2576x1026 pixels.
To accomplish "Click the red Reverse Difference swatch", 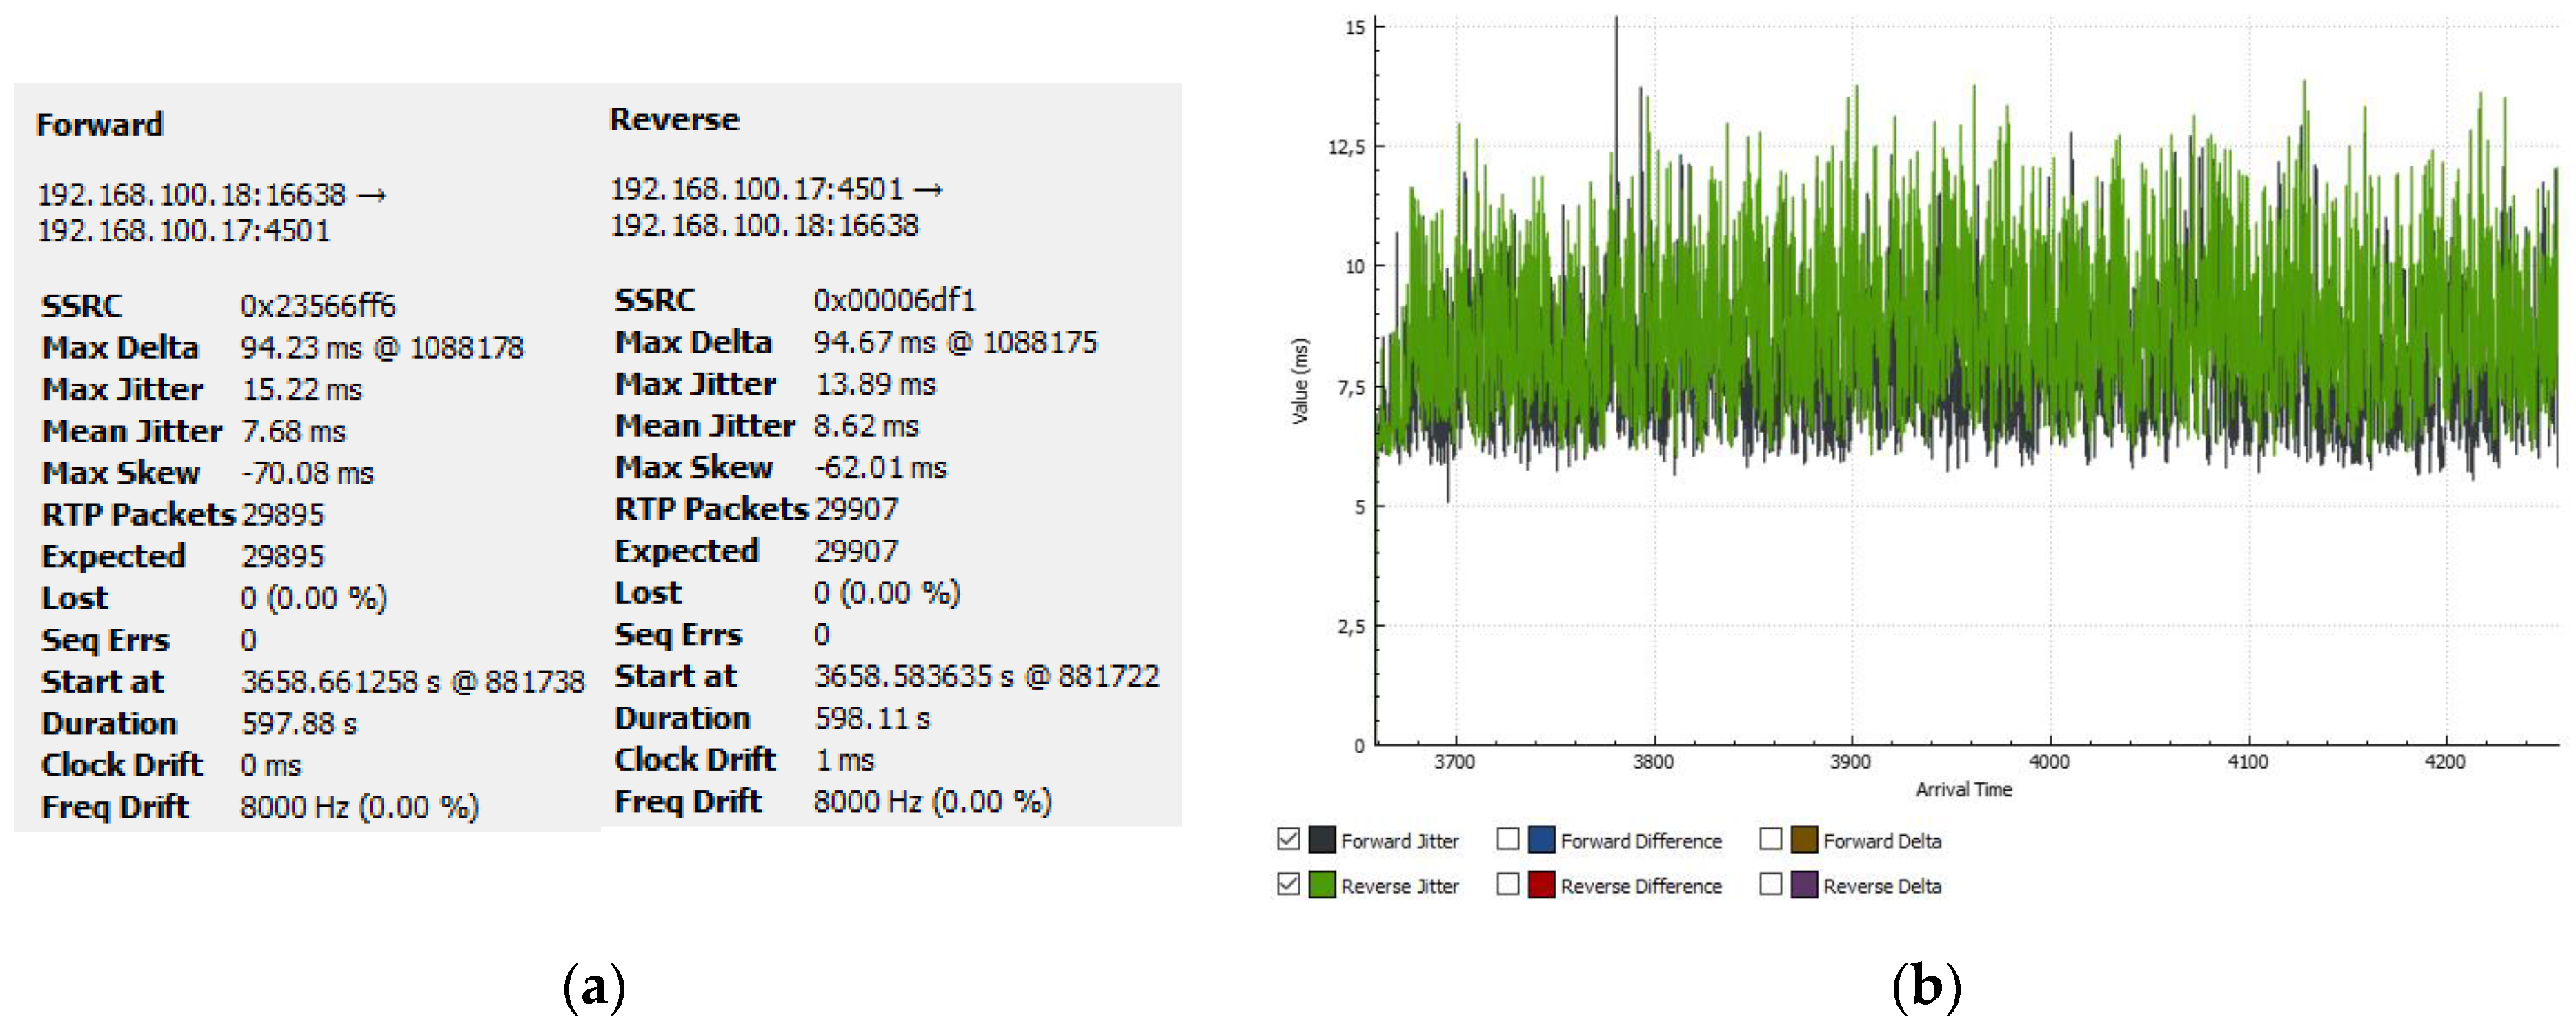I will click(x=1541, y=885).
